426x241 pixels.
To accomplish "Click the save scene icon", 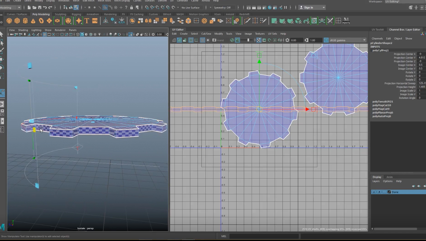I will (40, 8).
